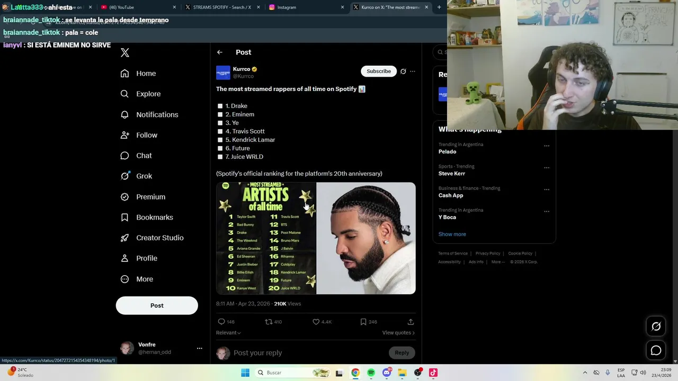Screen dimensions: 678x381
Task: Open Privacy Policy link
Action: click(488, 253)
